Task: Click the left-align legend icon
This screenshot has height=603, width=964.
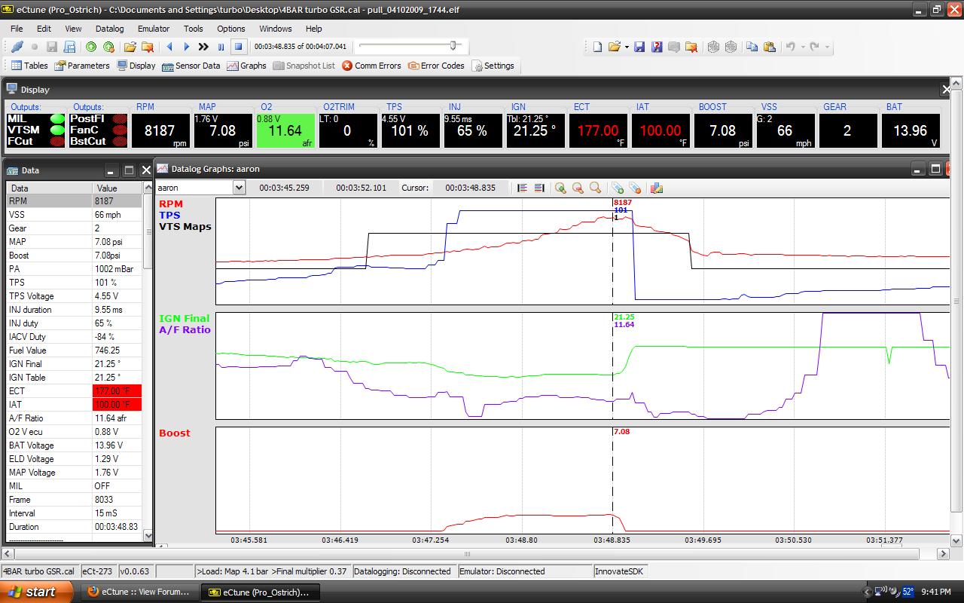Action: coord(522,188)
